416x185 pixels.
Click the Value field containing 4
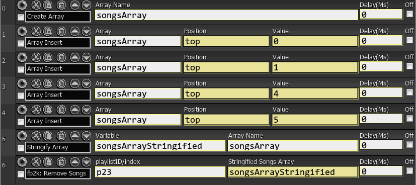coord(315,94)
